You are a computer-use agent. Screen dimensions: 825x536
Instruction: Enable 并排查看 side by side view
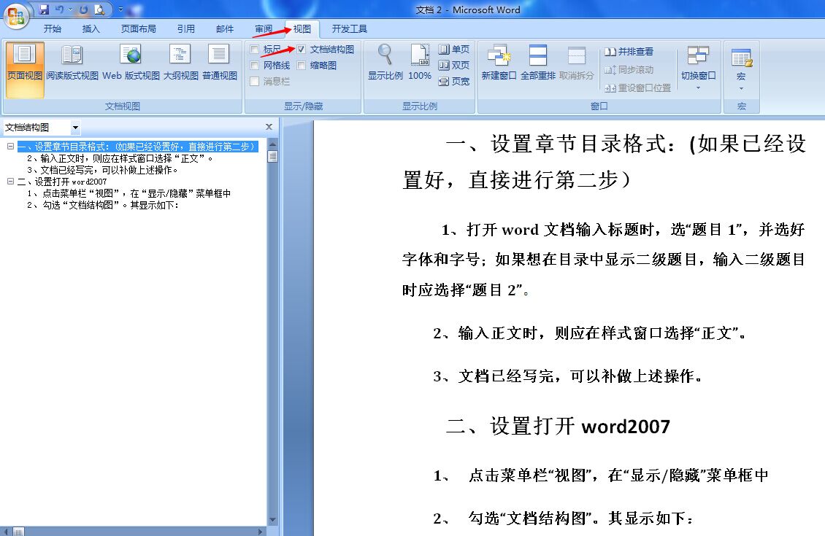(x=629, y=52)
